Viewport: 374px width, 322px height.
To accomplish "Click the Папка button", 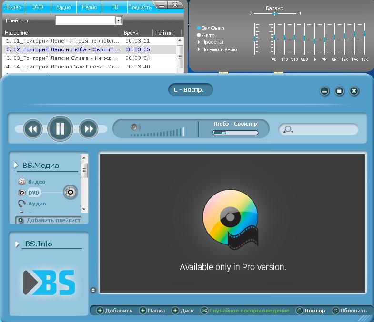I will coord(152,311).
